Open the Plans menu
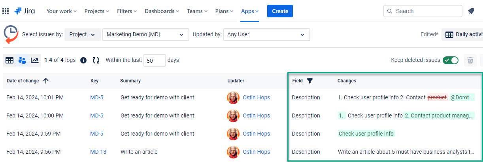The height and width of the screenshot is (162, 483). click(x=225, y=11)
